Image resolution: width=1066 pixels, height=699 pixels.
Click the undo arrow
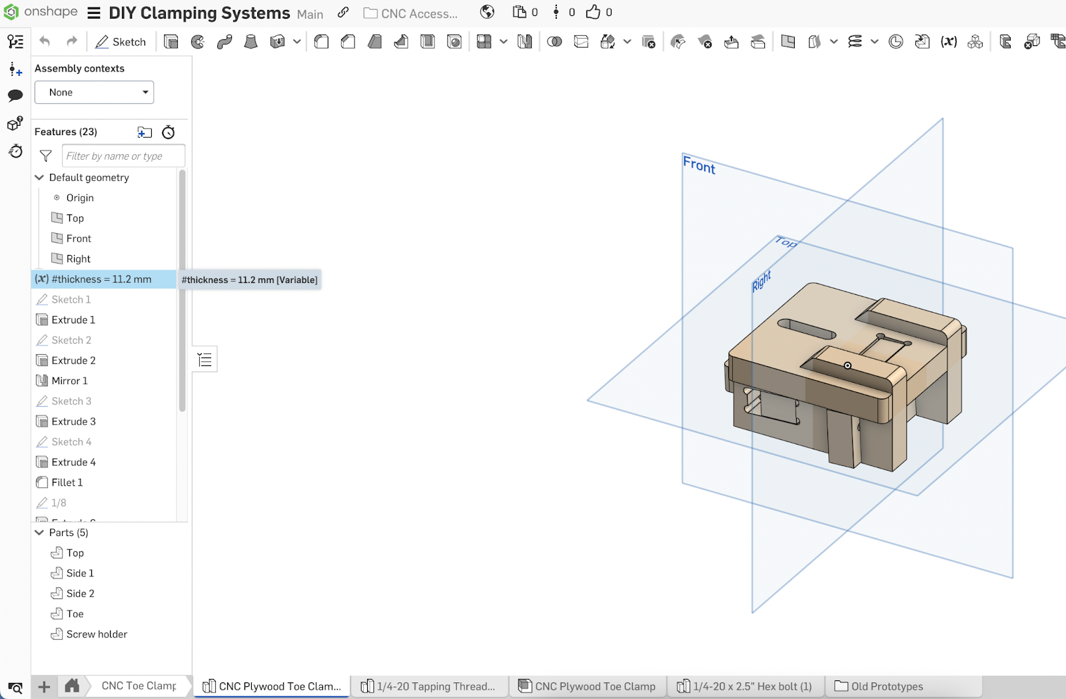[x=45, y=42]
